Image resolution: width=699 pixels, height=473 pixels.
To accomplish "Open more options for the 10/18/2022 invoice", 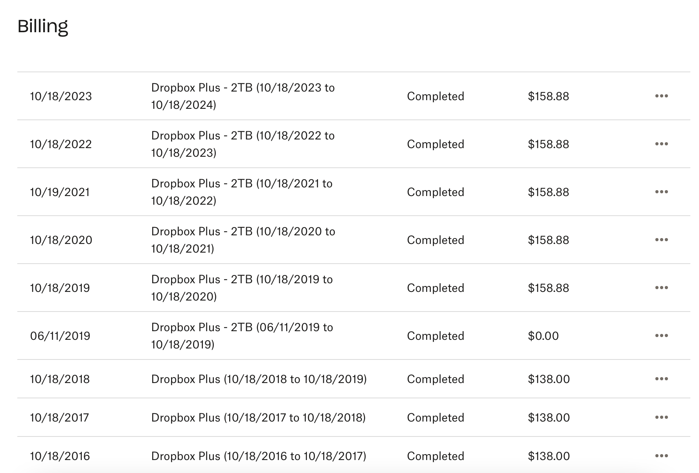I will 661,144.
